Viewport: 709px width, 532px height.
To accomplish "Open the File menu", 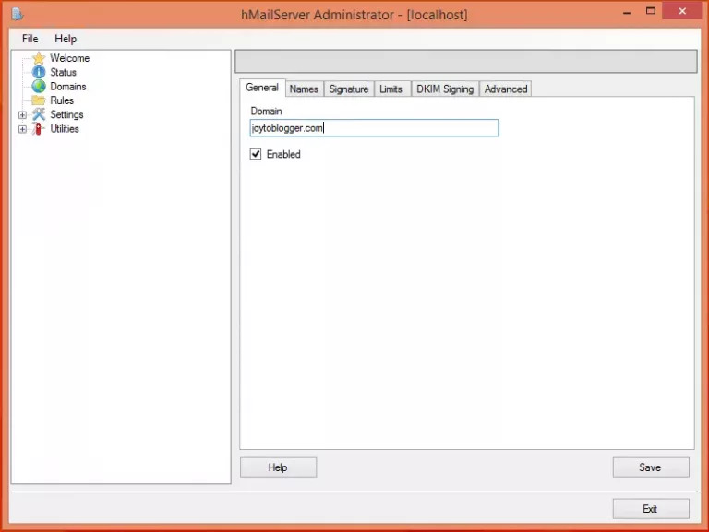I will point(30,39).
